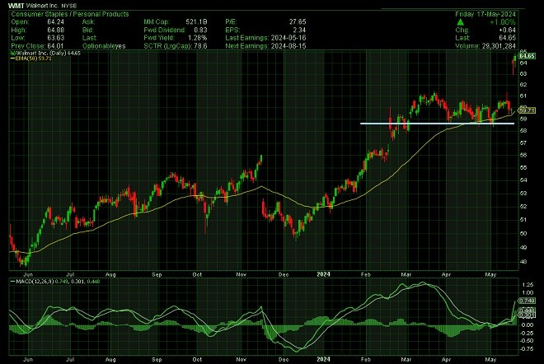Viewport: 544px width, 364px height.
Task: Click the small icon before Walmart Inc. (Daily) legend
Action: (12, 53)
